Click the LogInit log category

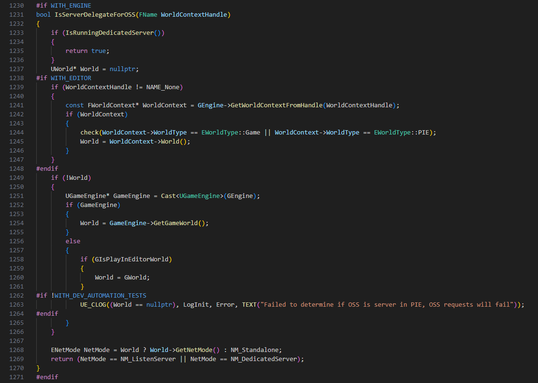[x=196, y=305]
